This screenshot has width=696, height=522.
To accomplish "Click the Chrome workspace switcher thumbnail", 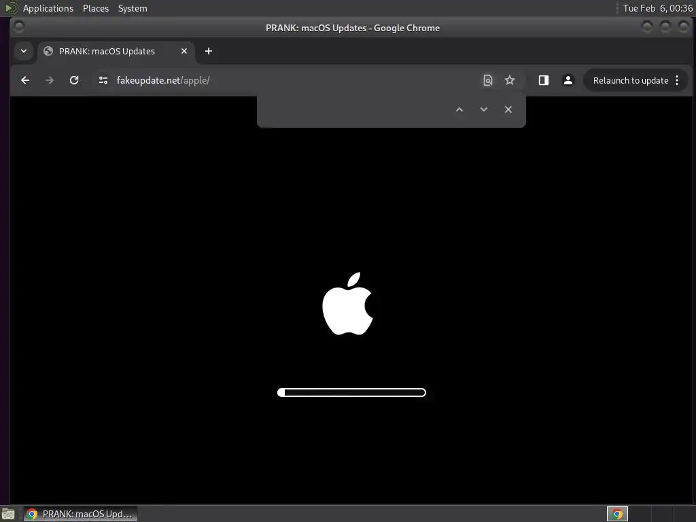I will [x=617, y=514].
